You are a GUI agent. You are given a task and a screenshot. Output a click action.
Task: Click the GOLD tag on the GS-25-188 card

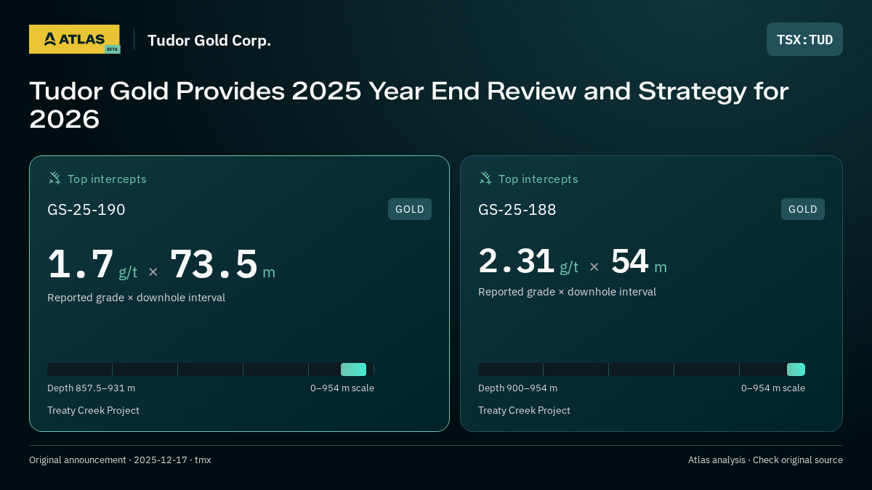[803, 209]
